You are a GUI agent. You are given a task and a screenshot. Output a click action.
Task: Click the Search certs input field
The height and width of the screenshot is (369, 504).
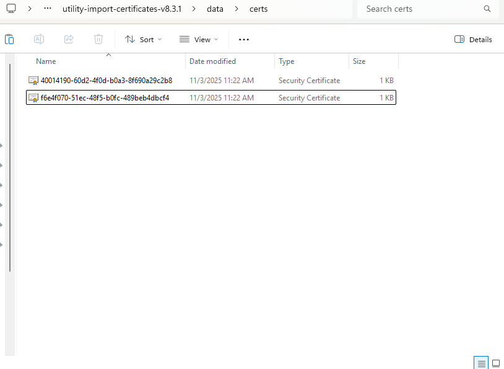tap(421, 9)
